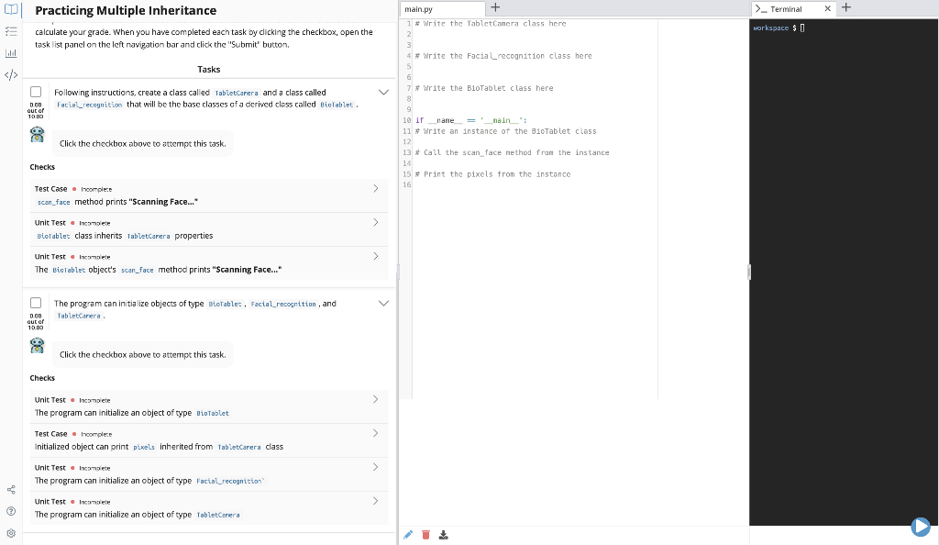Open the task list panel

click(x=10, y=31)
